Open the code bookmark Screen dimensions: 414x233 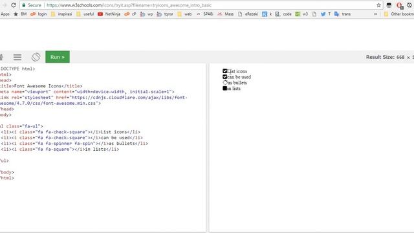pyautogui.click(x=283, y=14)
